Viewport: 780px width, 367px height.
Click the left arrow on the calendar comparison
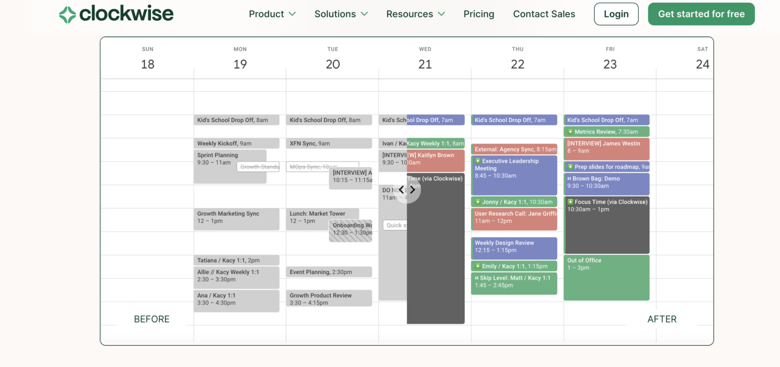coord(401,189)
